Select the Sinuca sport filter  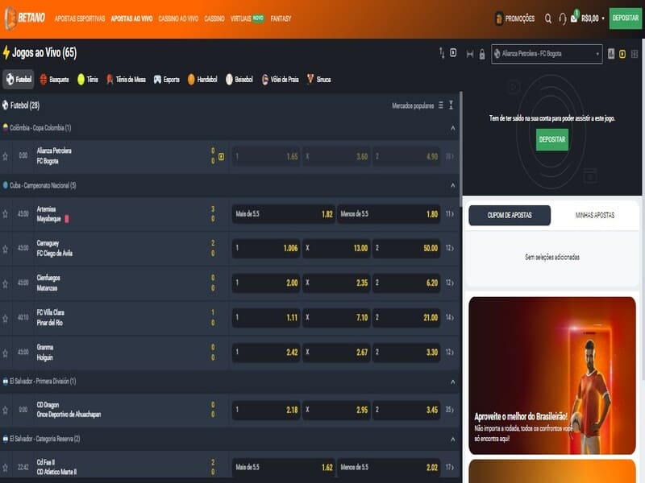click(x=318, y=79)
